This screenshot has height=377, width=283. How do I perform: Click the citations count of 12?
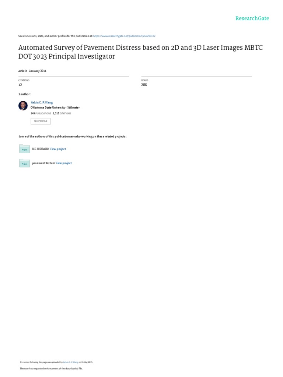pos(20,85)
